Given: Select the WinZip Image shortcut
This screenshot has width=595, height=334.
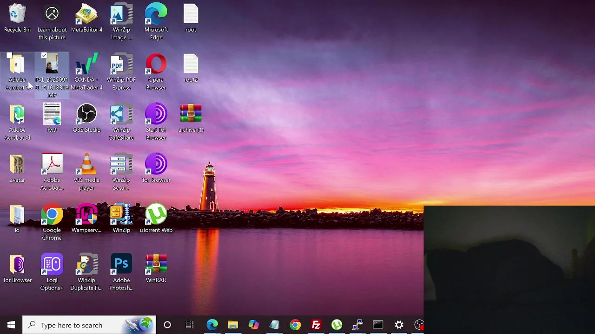Looking at the screenshot, I should click(x=121, y=22).
